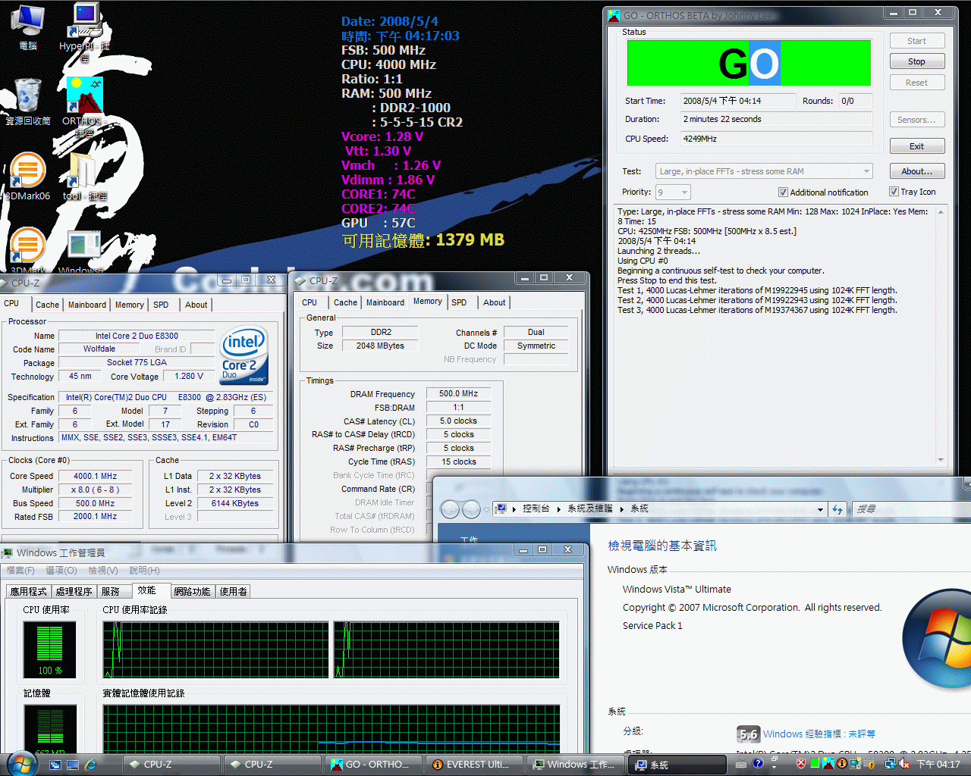This screenshot has height=776, width=971.
Task: Open the 3DMark06 desktop shortcut
Action: (28, 177)
